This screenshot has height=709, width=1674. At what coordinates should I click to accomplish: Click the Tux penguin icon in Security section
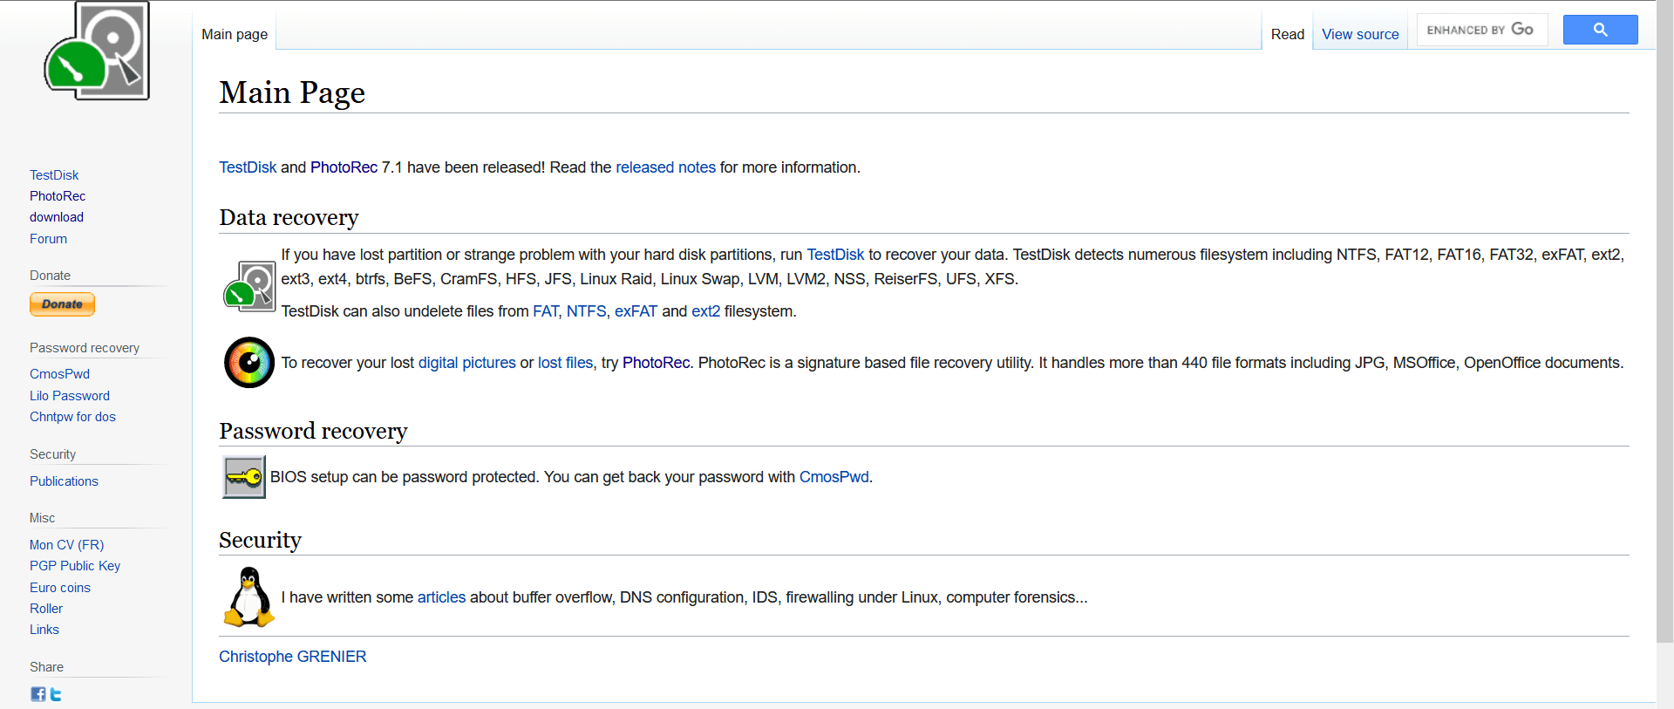pyautogui.click(x=248, y=597)
